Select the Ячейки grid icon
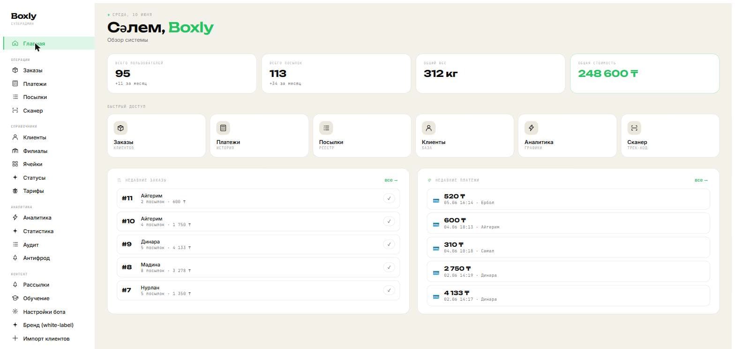Viewport: 735px width, 349px height. coord(15,164)
